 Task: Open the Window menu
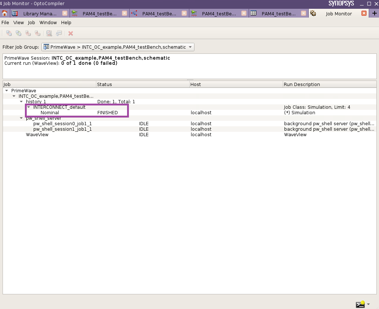(48, 22)
